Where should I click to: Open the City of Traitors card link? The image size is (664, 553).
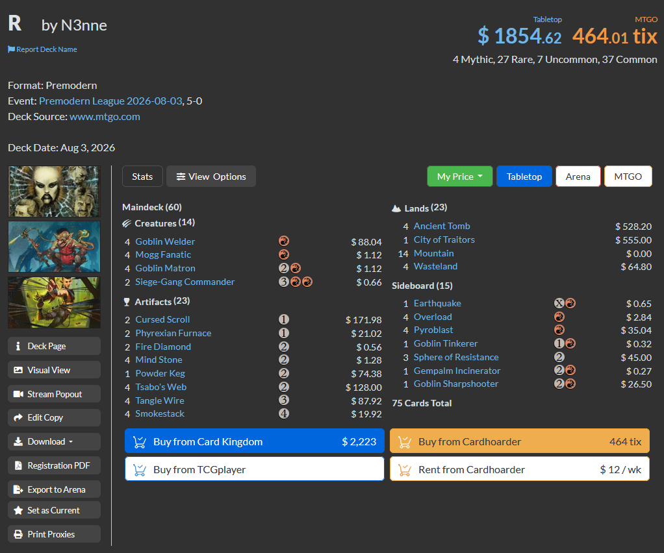point(444,240)
